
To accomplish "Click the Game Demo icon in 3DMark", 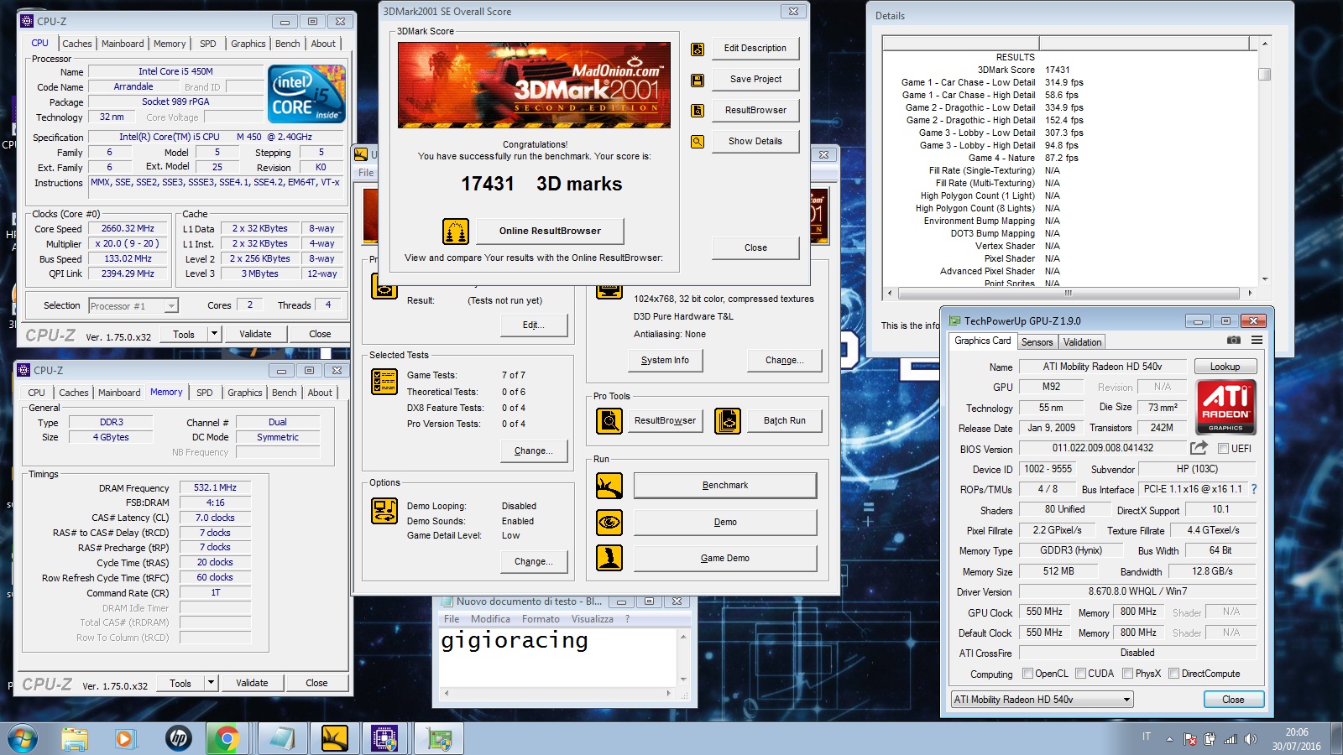I will click(x=609, y=558).
